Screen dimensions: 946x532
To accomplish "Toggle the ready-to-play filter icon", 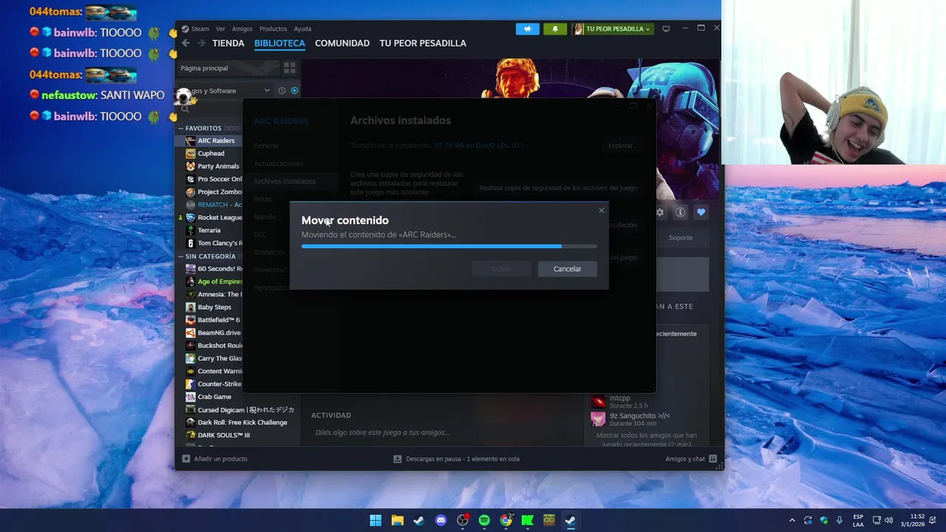I will (x=294, y=91).
